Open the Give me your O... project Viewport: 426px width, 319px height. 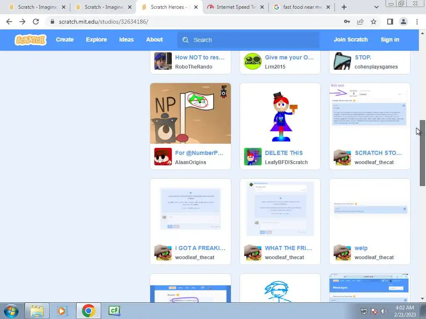(290, 57)
